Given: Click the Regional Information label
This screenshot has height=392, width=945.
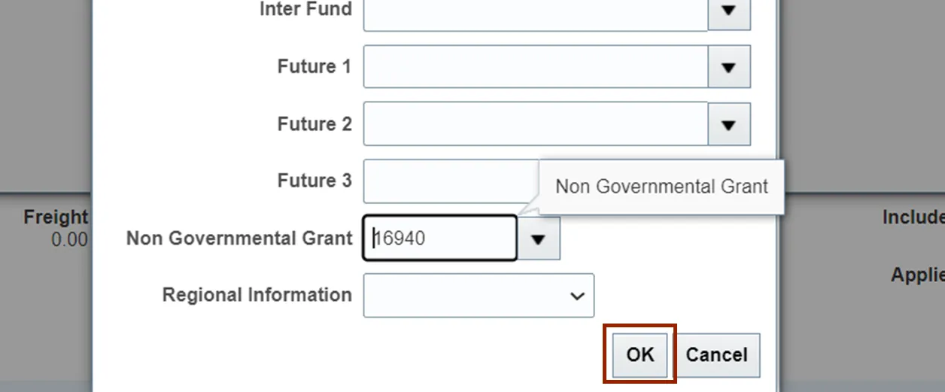Looking at the screenshot, I should (257, 295).
